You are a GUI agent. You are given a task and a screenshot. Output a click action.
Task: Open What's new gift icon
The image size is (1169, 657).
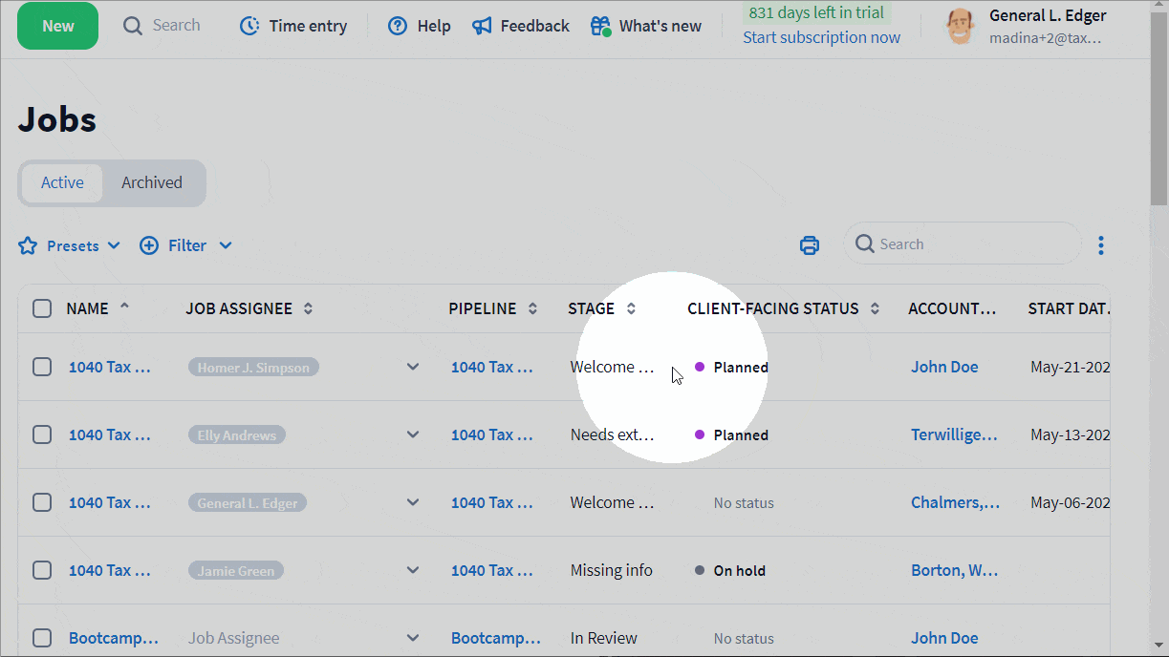(x=600, y=26)
